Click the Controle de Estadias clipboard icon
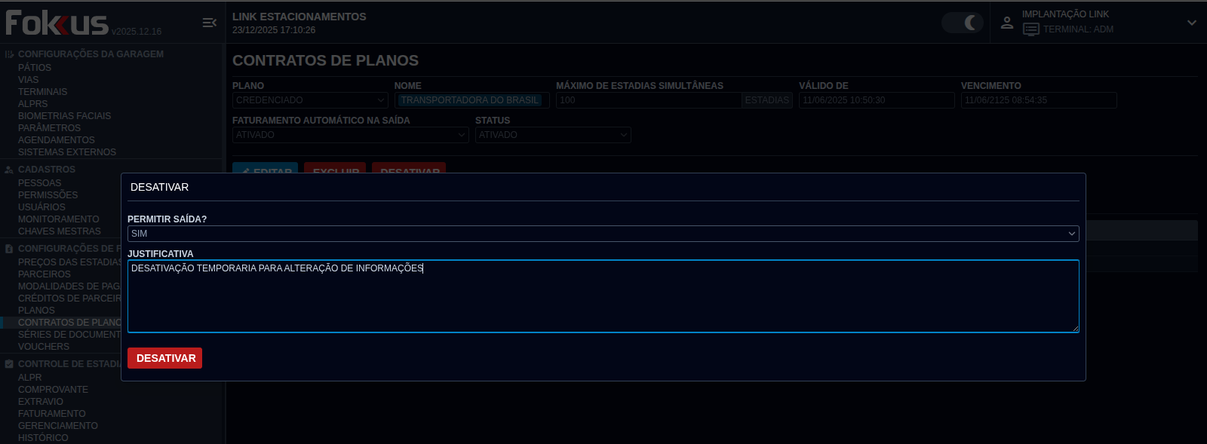Image resolution: width=1207 pixels, height=444 pixels. coord(9,364)
